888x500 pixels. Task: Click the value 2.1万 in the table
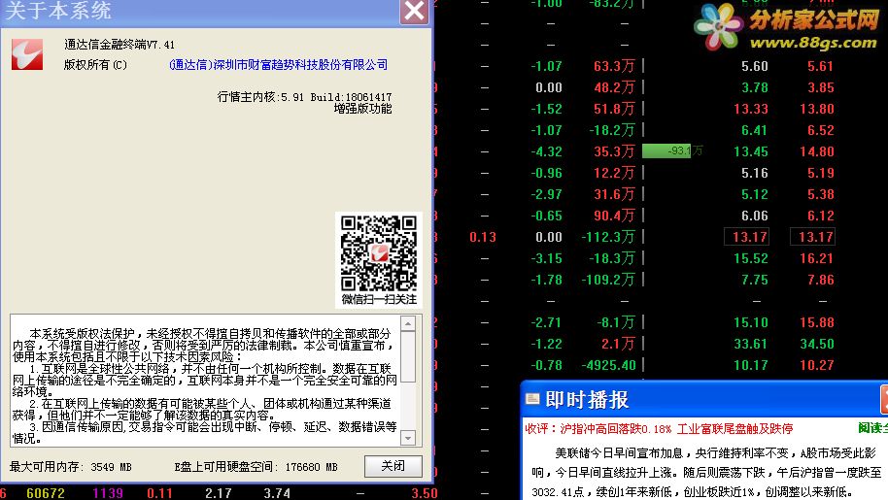(618, 344)
